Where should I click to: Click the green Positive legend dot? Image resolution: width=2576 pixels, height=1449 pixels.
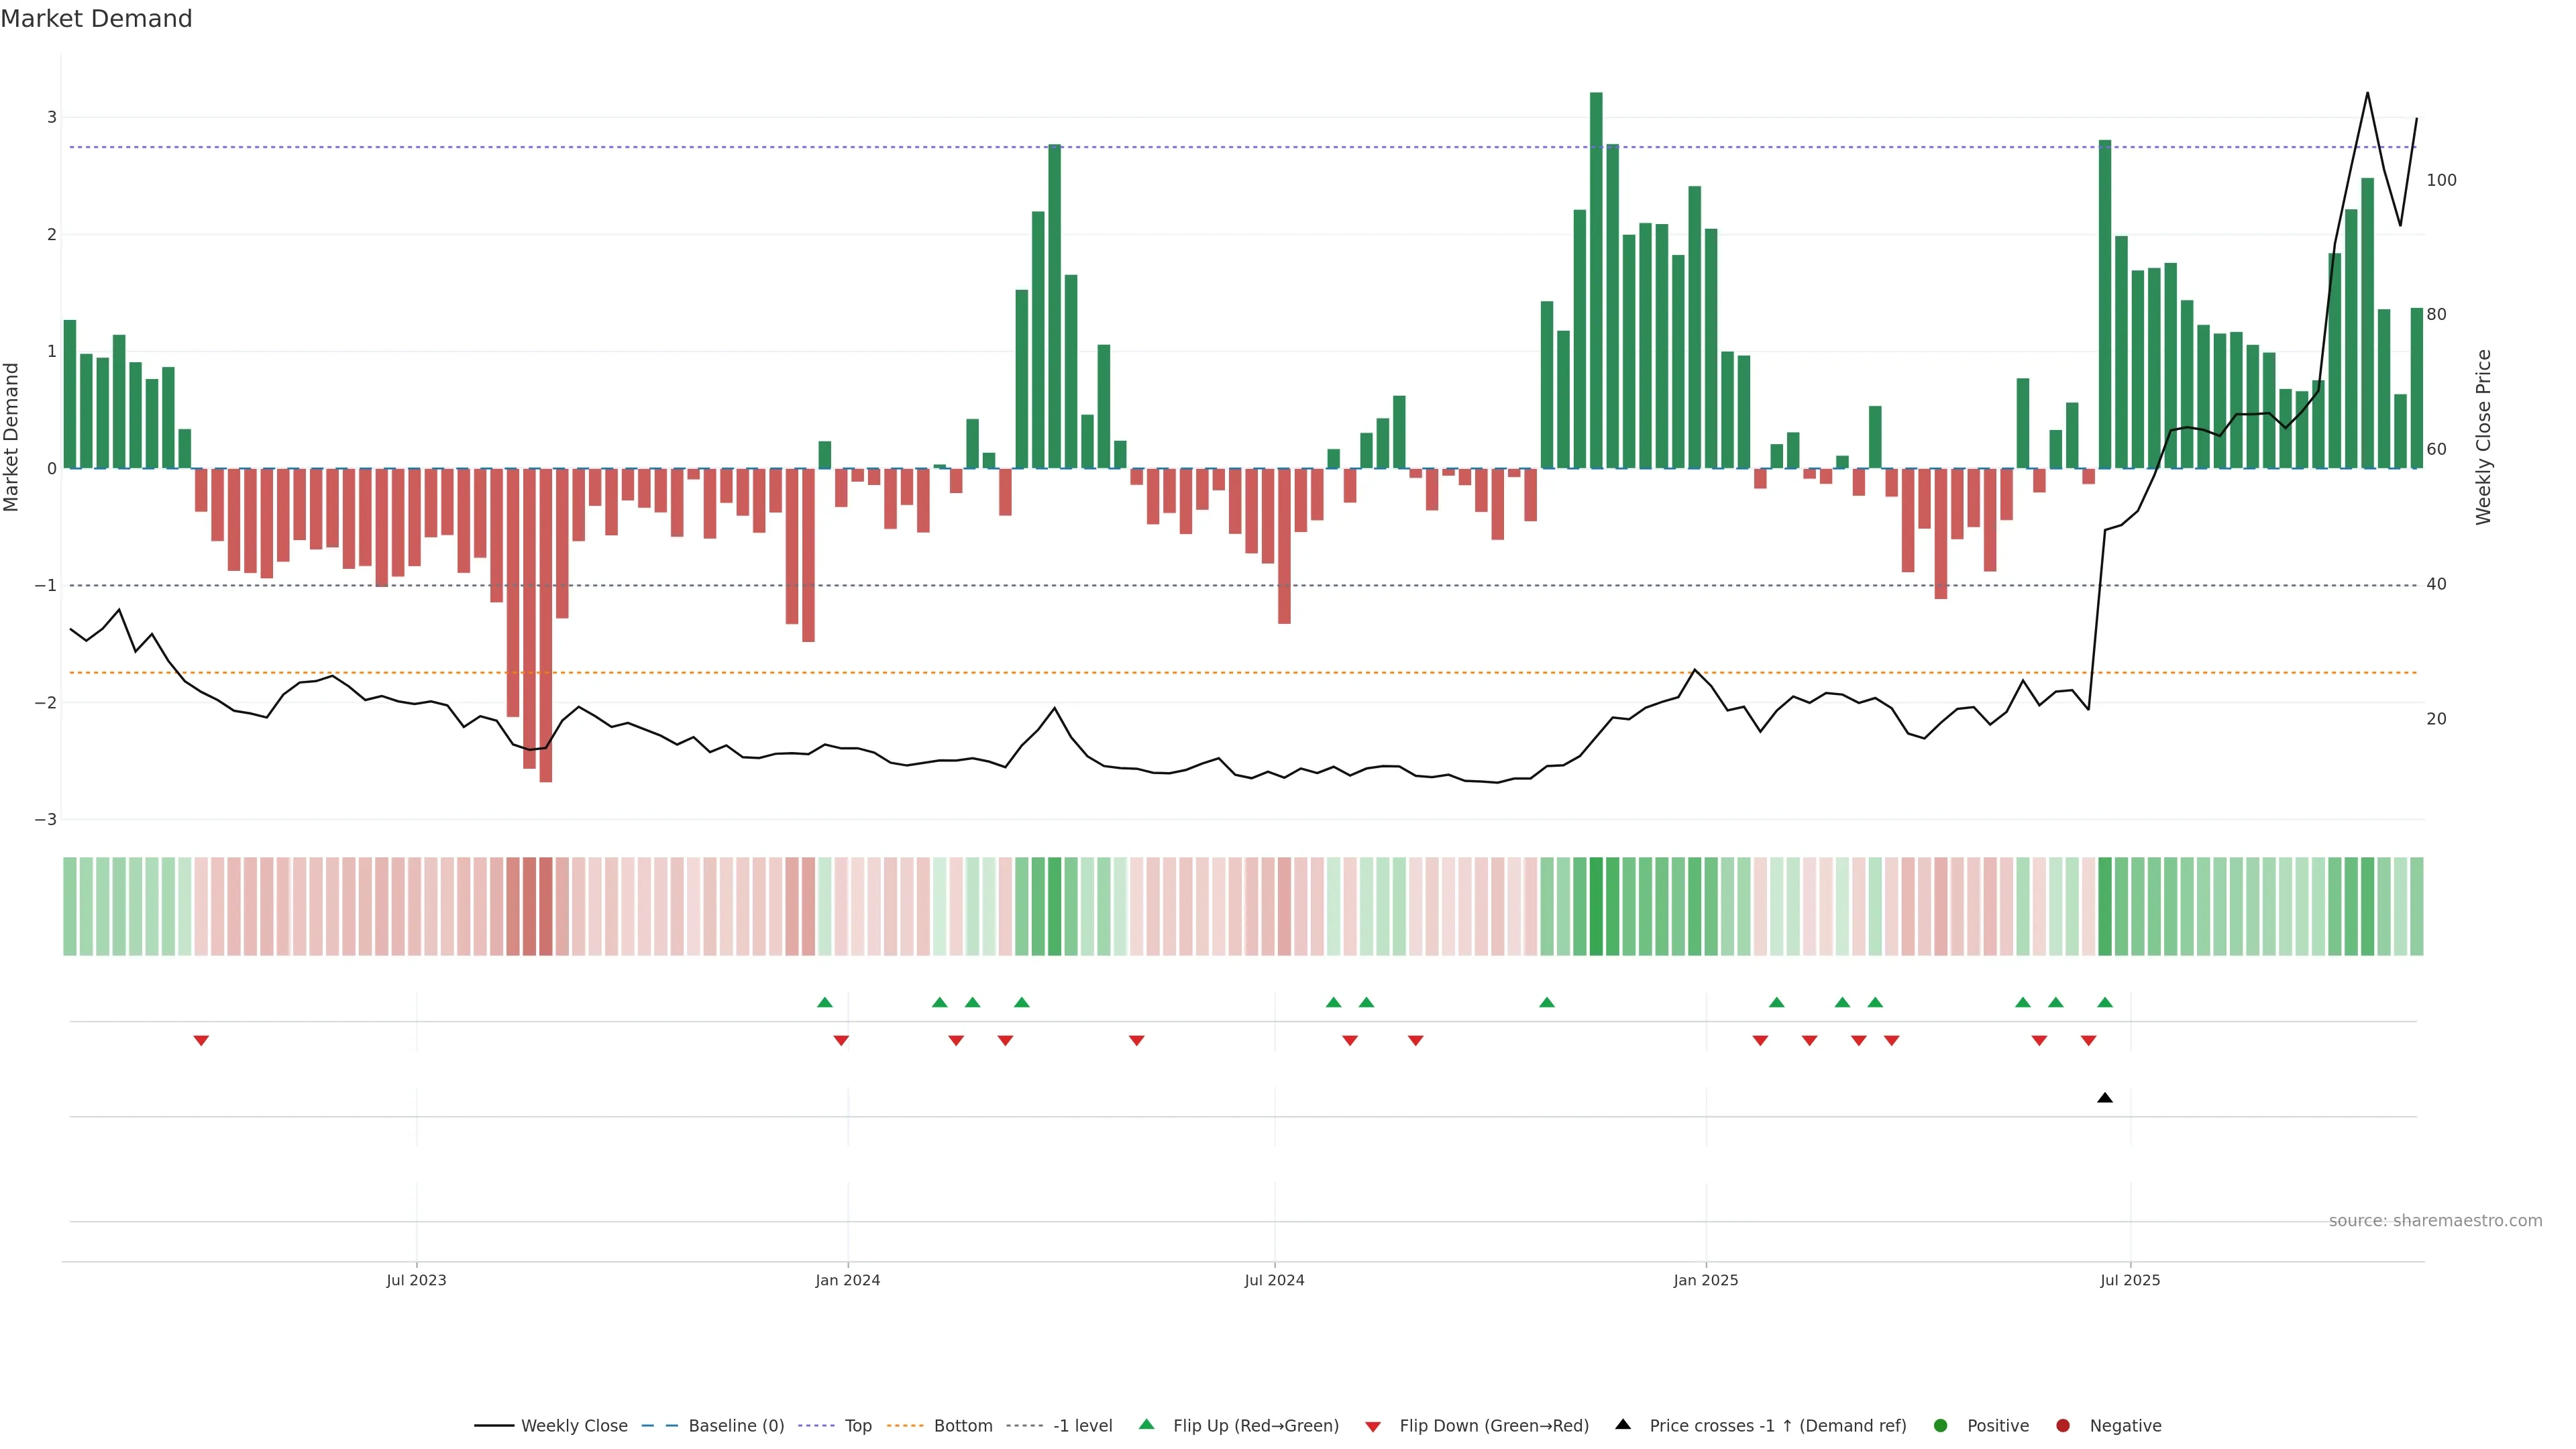1941,1425
